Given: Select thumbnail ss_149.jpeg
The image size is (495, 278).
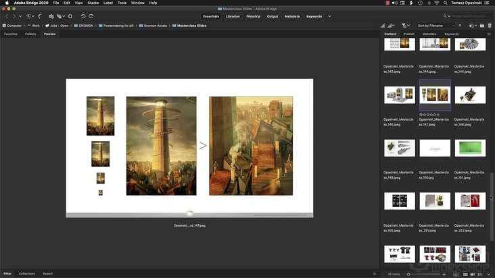Looking at the screenshot, I should tap(400, 148).
